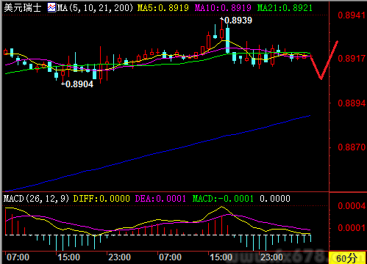This screenshot has height=264, width=367.
Task: Click the blue MA200 line
Action: (157, 153)
